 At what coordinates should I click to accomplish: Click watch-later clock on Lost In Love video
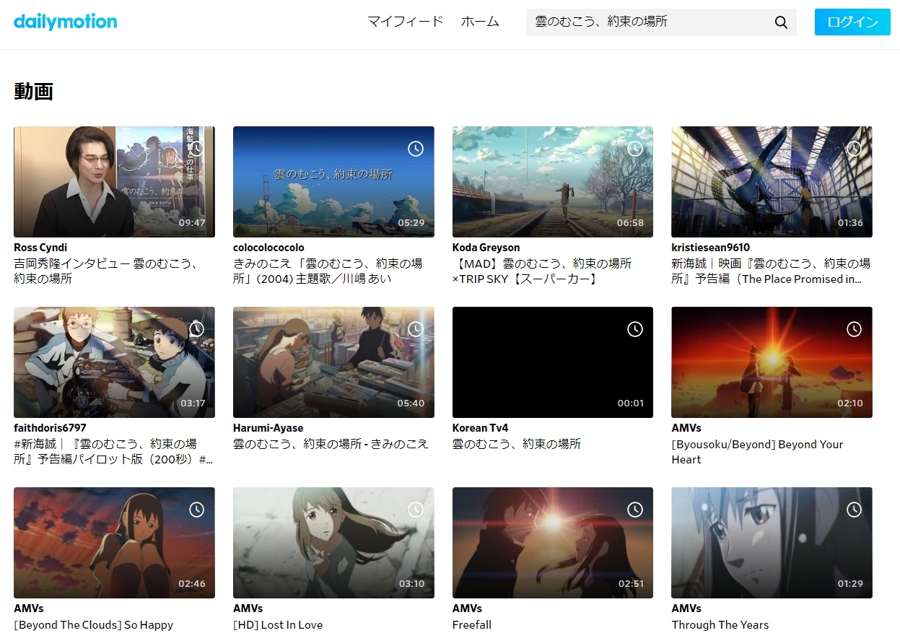coord(416,510)
